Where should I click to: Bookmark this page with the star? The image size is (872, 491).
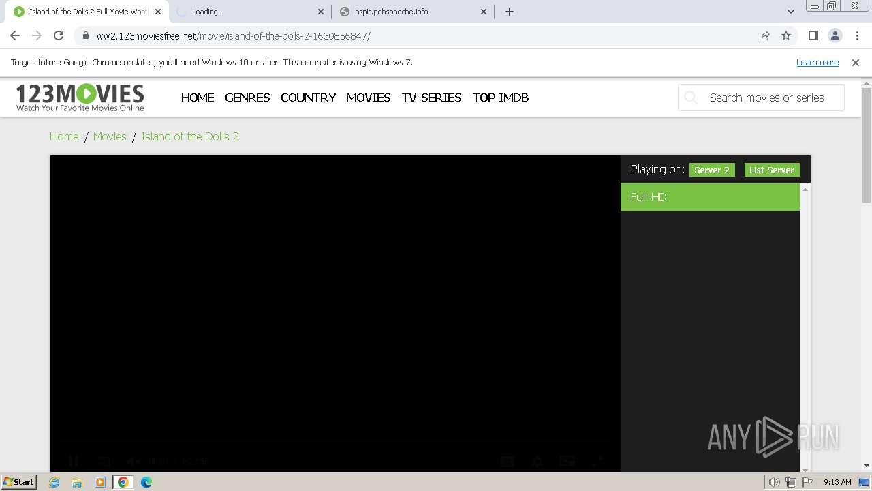coord(786,35)
